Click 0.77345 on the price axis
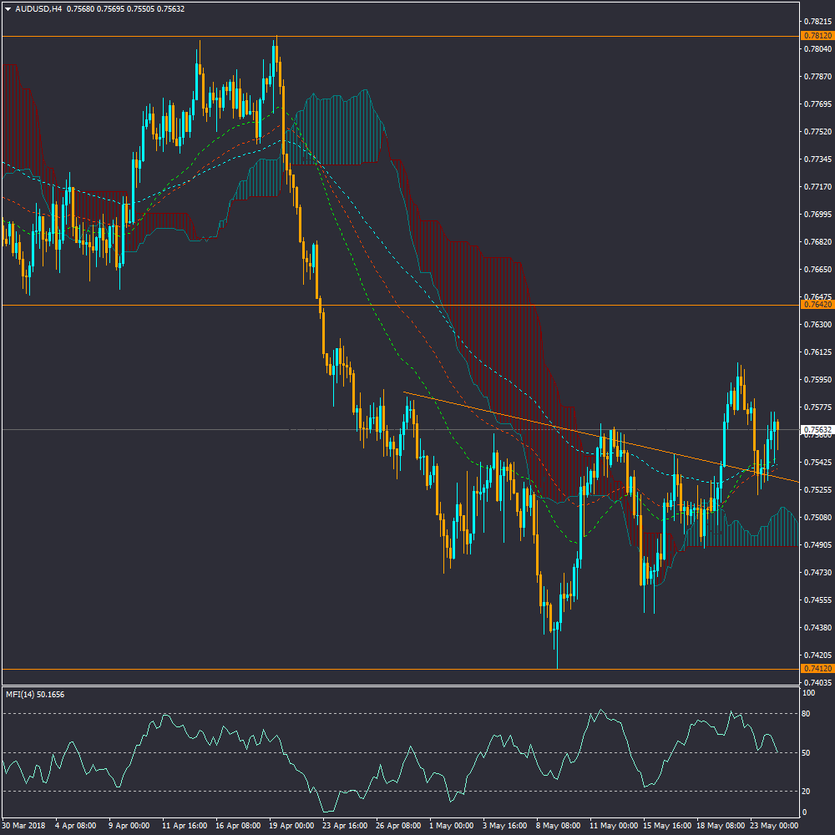This screenshot has height=835, width=835. [x=817, y=159]
